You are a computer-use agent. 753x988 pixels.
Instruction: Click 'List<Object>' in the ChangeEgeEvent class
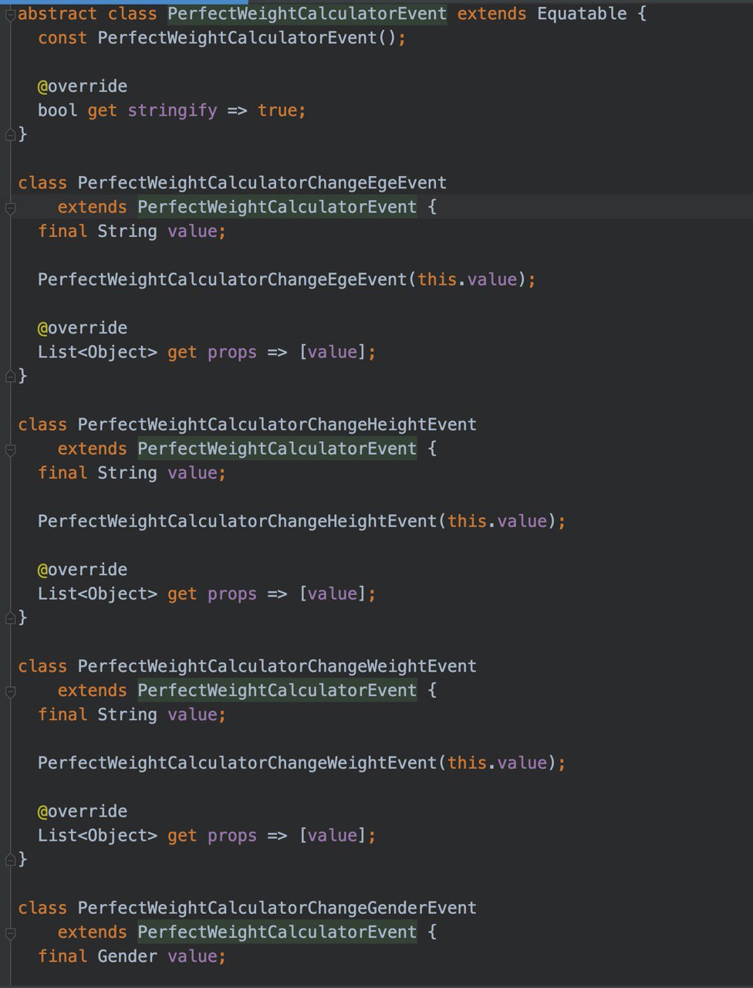click(x=98, y=353)
